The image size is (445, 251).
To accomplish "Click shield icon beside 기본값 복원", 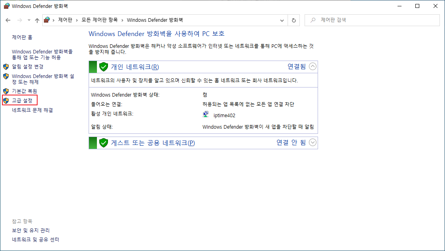I will [x=6, y=91].
